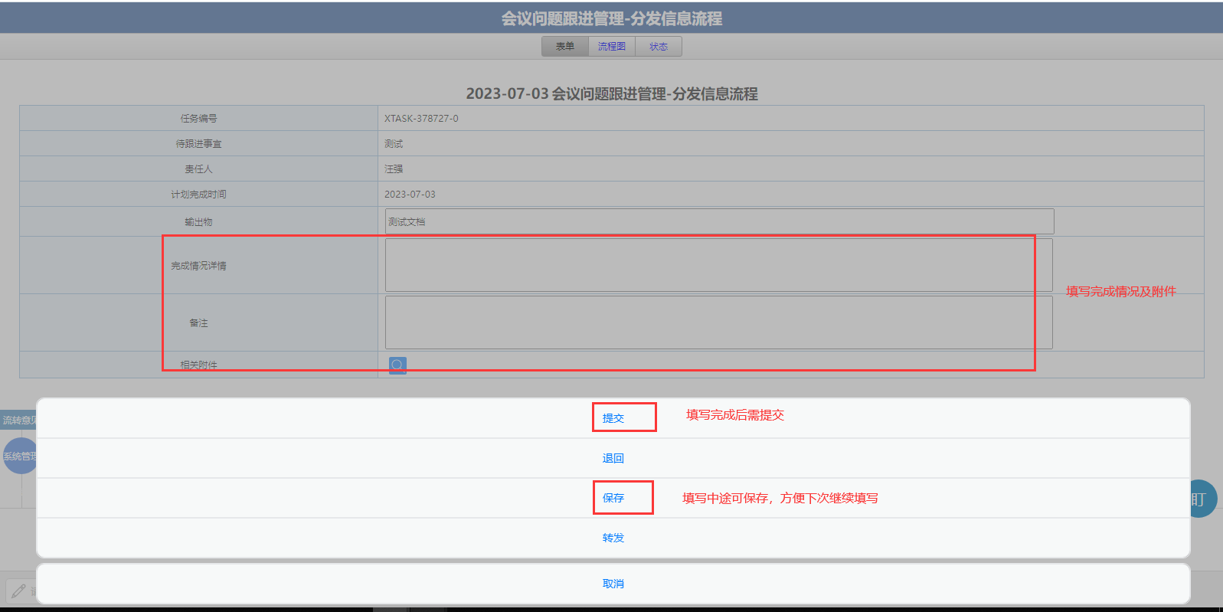Click the 计划完成时间 value 2023-07-03
This screenshot has height=612, width=1223.
point(410,195)
